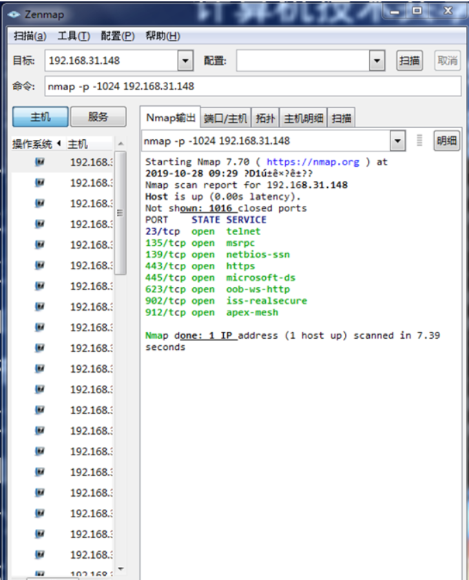Image resolution: width=469 pixels, height=580 pixels.
Task: Open the 配置(P) menu
Action: [118, 36]
